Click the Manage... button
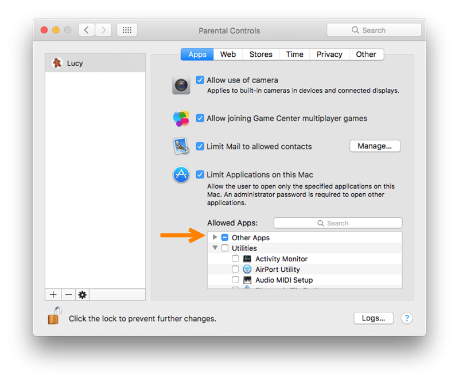 tap(375, 146)
